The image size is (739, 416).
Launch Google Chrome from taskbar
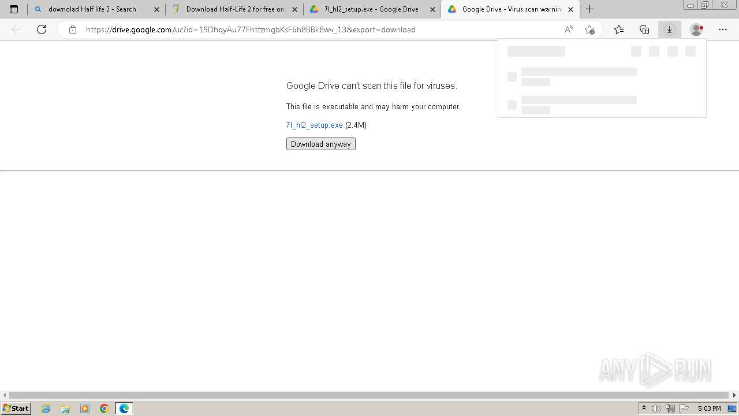pyautogui.click(x=104, y=408)
